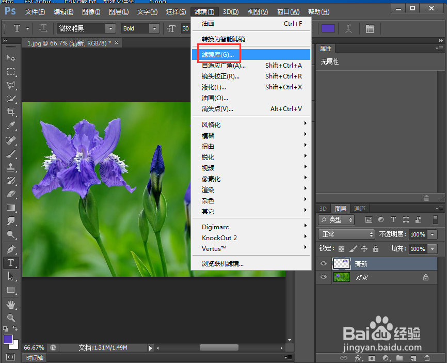Image resolution: width=447 pixels, height=363 pixels.
Task: Click the horizontal scrollbar thumb
Action: 219,348
